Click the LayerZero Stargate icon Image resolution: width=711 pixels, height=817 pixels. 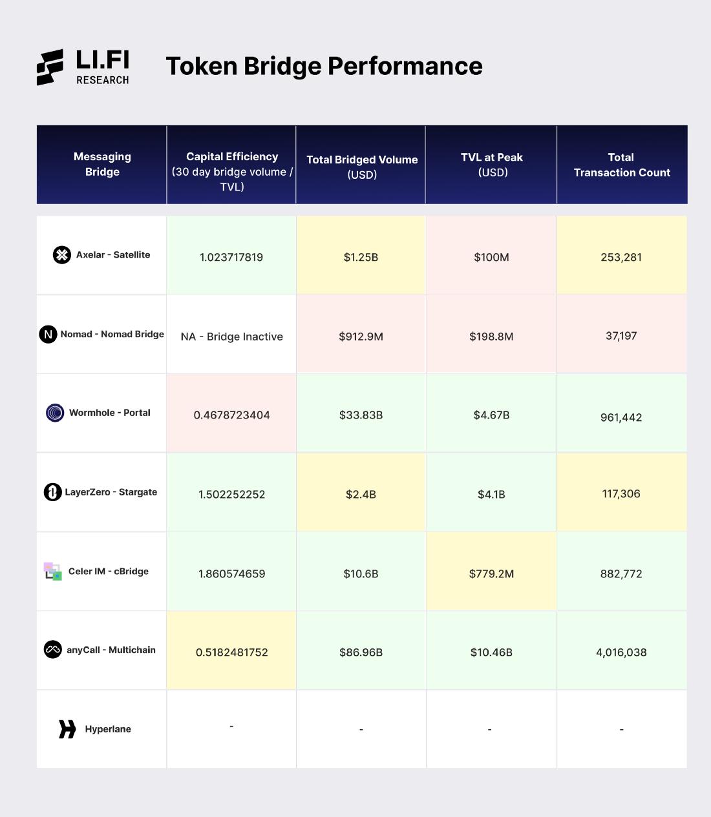point(52,492)
